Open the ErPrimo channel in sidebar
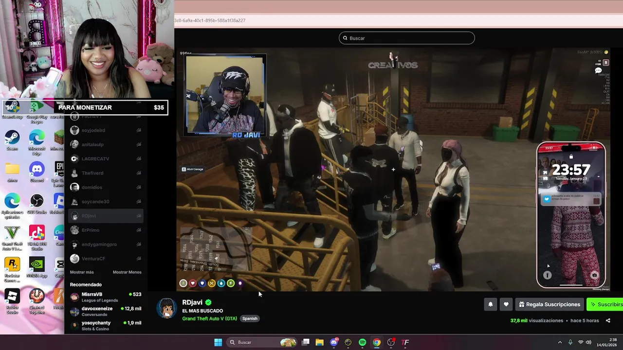 point(106,230)
